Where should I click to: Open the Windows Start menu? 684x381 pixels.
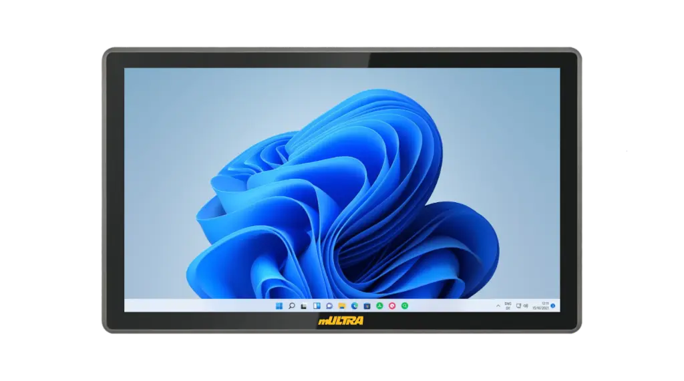click(x=279, y=306)
